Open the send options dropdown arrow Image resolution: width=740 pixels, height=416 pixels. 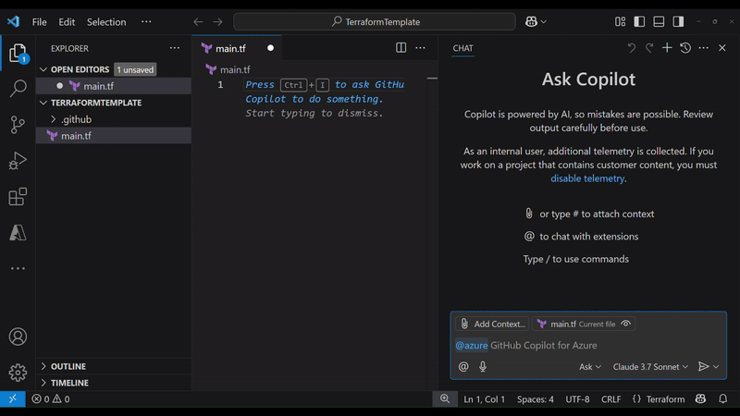[716, 366]
